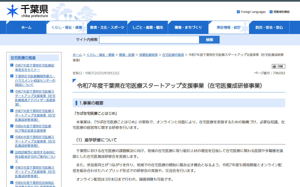Click the arrow icon beside 令和6年度千葉県在宅医療BCP策定促進支援事業
The image size is (300, 187).
[x=11, y=126]
